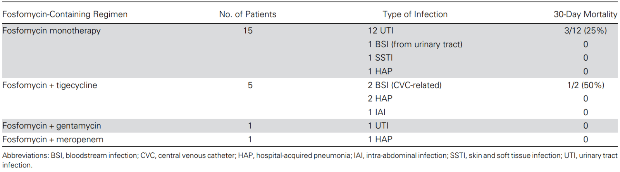
Task: Click the "Fosfomycin-Containing Regimen" column header
Action: pyautogui.click(x=65, y=15)
